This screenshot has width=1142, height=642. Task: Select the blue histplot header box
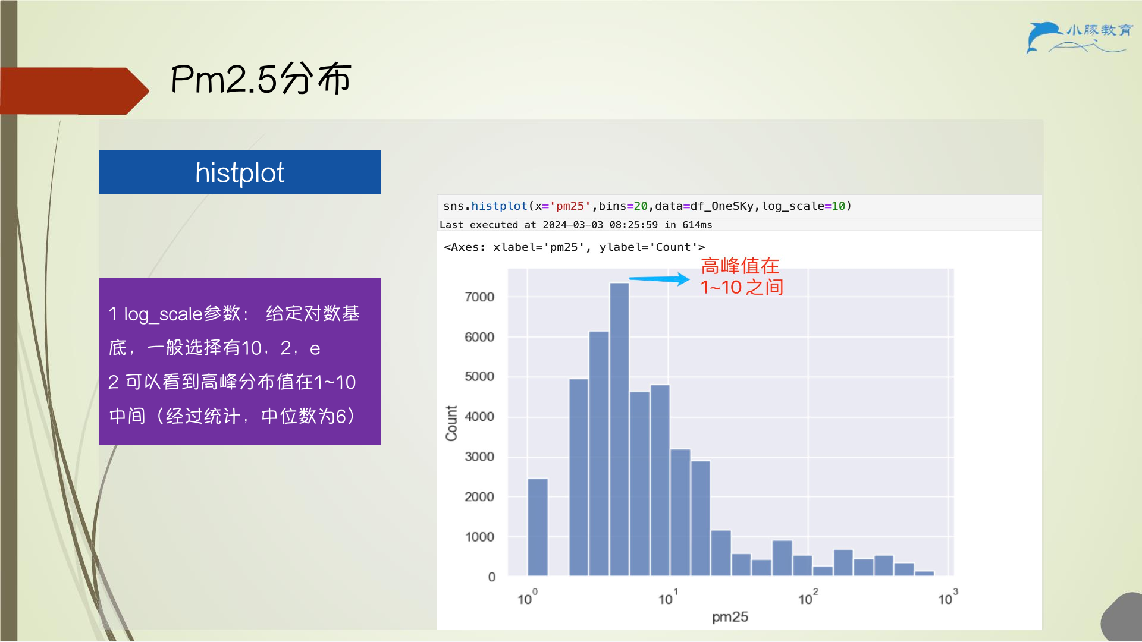click(x=240, y=172)
